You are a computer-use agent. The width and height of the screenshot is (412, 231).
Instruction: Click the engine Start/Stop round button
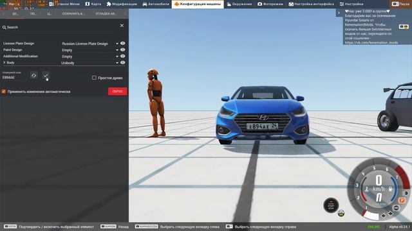coord(331,205)
